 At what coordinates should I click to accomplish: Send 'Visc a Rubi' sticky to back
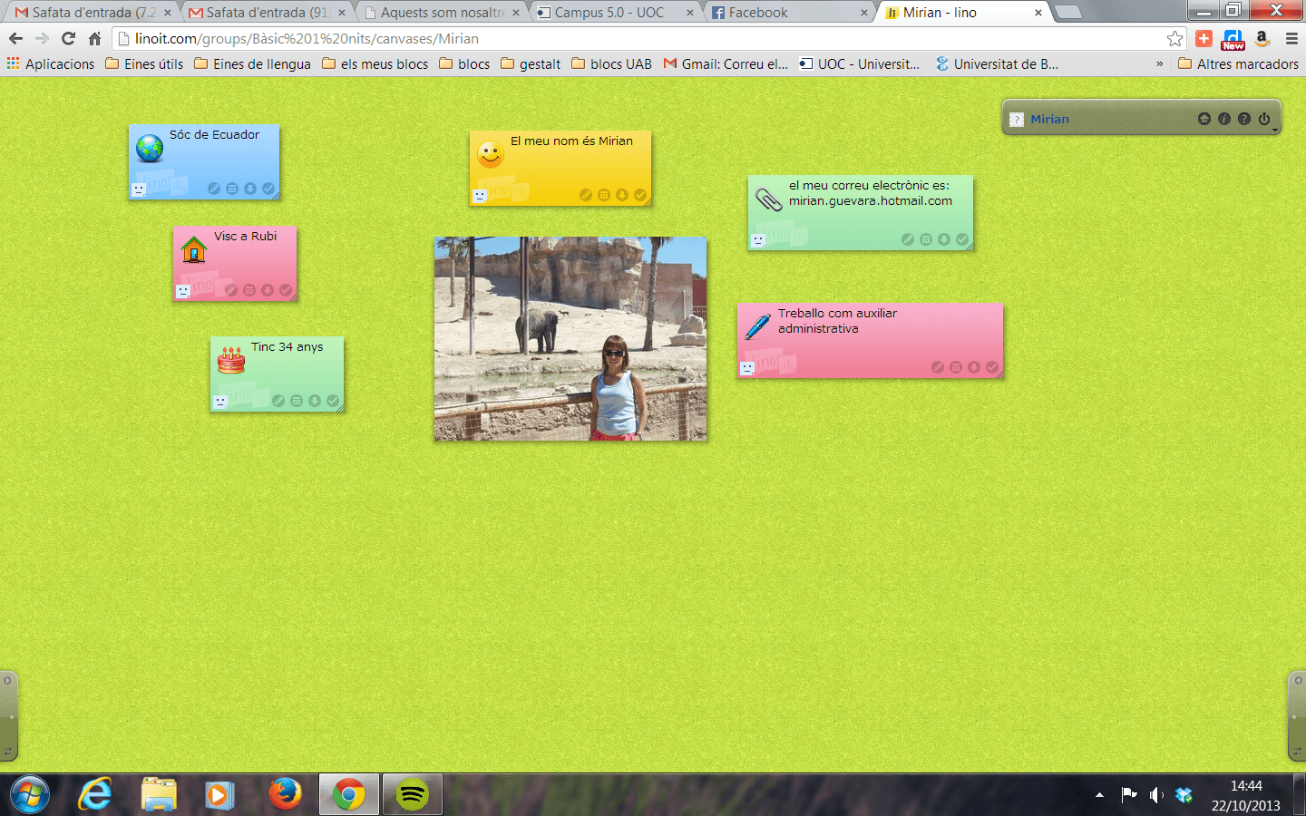coord(268,290)
